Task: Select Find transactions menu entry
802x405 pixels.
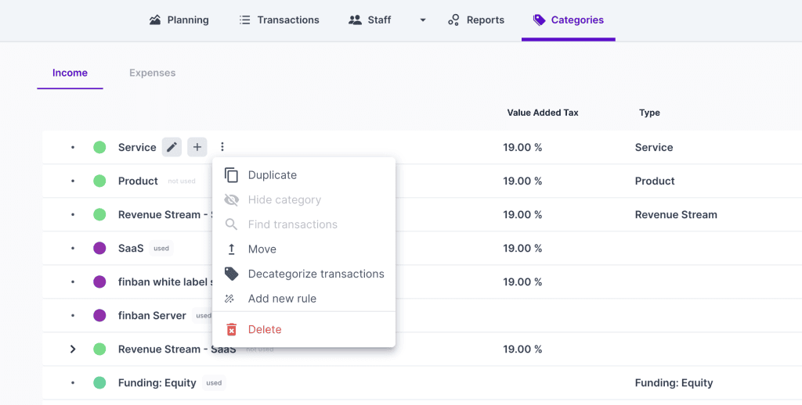Action: [292, 224]
